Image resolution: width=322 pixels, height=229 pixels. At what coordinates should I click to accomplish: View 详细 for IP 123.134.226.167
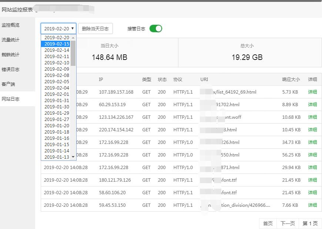click(x=312, y=117)
